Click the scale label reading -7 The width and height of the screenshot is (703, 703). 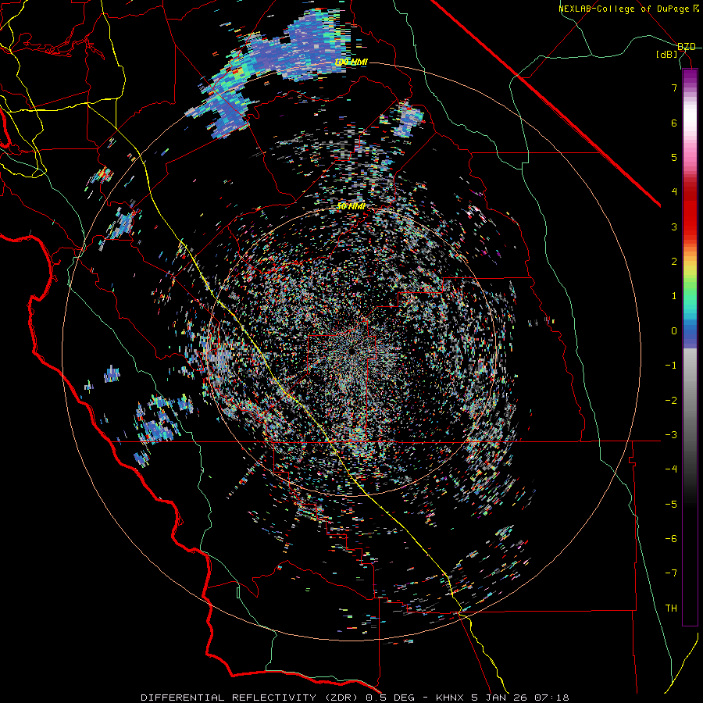(x=671, y=573)
